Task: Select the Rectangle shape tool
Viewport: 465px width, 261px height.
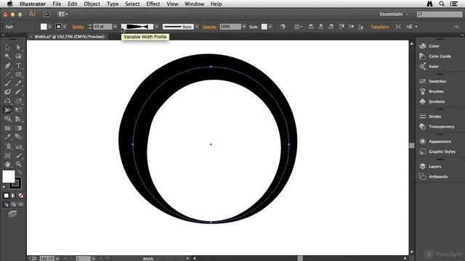Action: (18, 74)
